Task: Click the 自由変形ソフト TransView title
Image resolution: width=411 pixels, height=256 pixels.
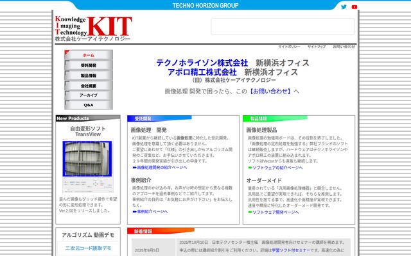Action: coord(88,131)
